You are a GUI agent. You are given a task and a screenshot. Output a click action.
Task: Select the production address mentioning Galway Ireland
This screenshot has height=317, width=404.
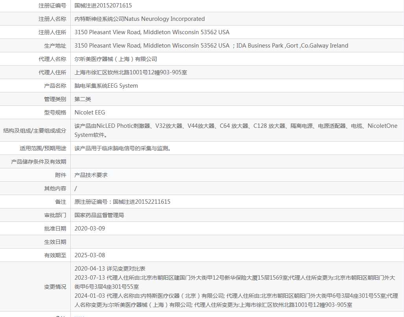(211, 46)
